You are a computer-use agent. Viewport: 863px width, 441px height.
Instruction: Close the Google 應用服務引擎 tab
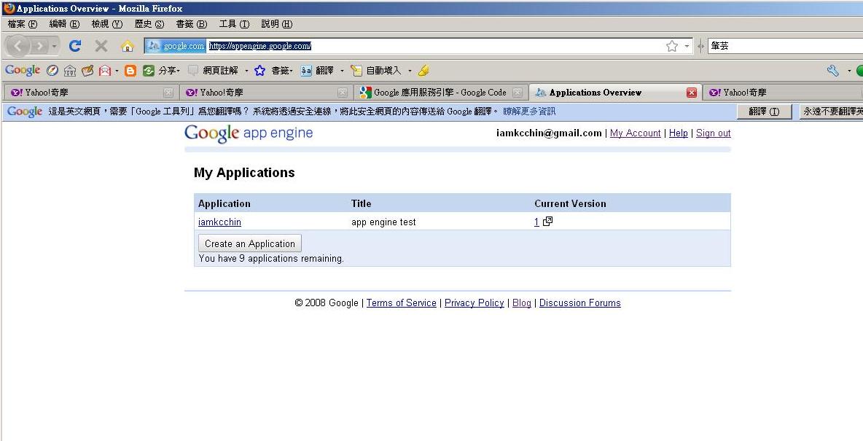pos(517,93)
